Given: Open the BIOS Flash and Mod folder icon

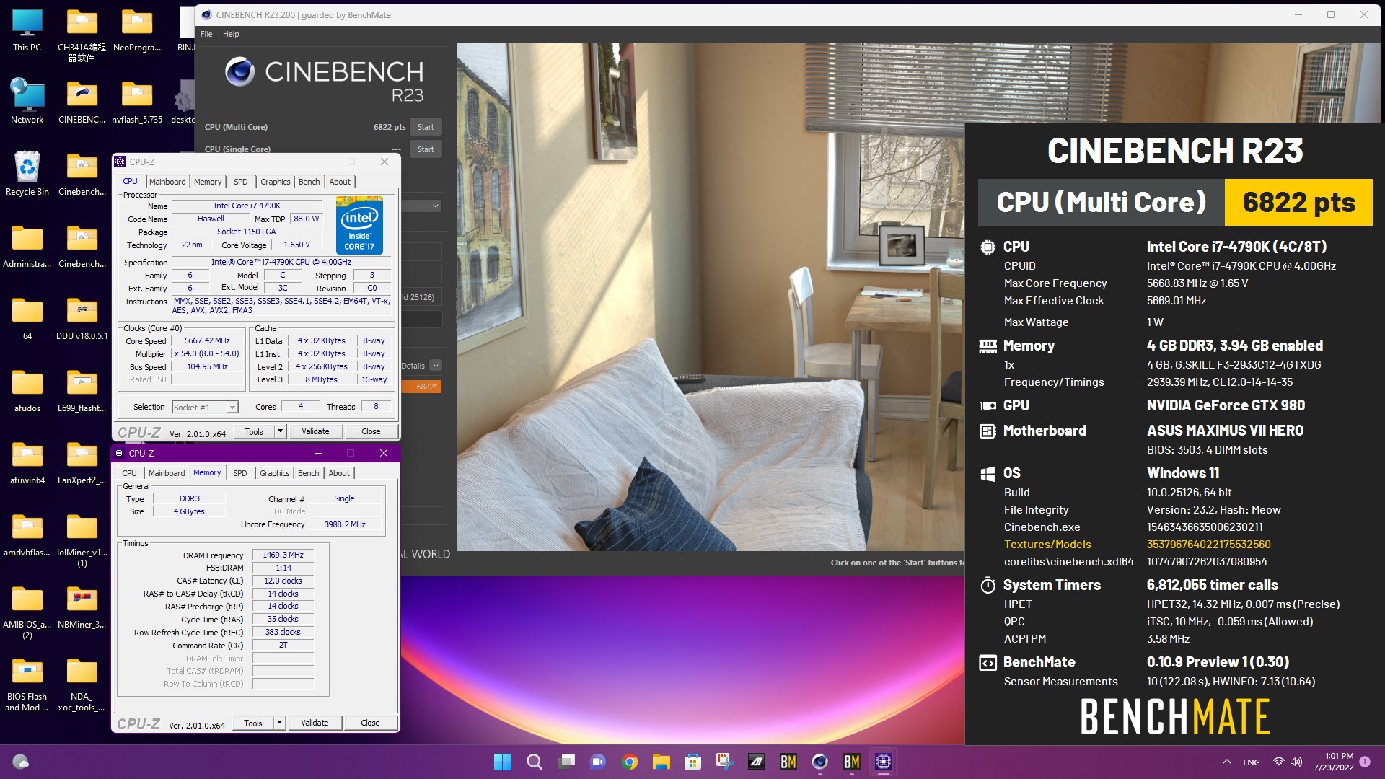Looking at the screenshot, I should click(27, 684).
